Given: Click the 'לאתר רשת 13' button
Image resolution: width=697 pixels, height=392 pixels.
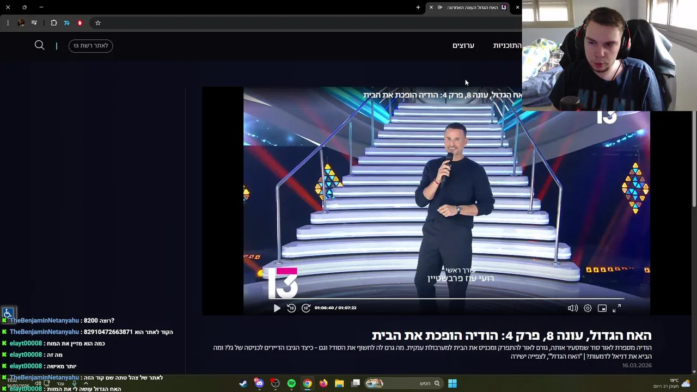Looking at the screenshot, I should (90, 46).
